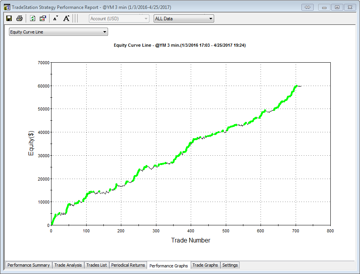This screenshot has width=360, height=274.
Task: Click the 30000 equity axis value
Action: pyautogui.click(x=44, y=156)
